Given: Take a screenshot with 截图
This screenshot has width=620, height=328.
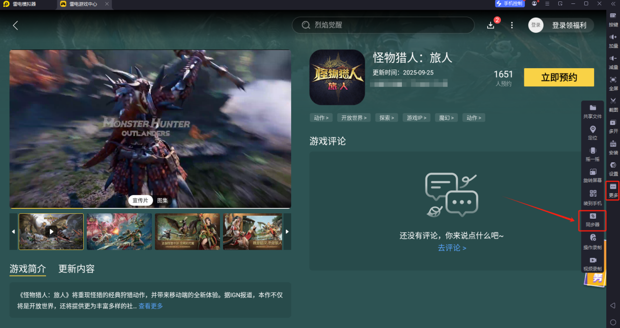Looking at the screenshot, I should (x=613, y=105).
